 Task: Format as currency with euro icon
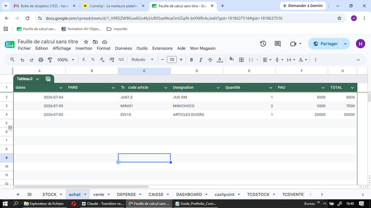(84, 59)
